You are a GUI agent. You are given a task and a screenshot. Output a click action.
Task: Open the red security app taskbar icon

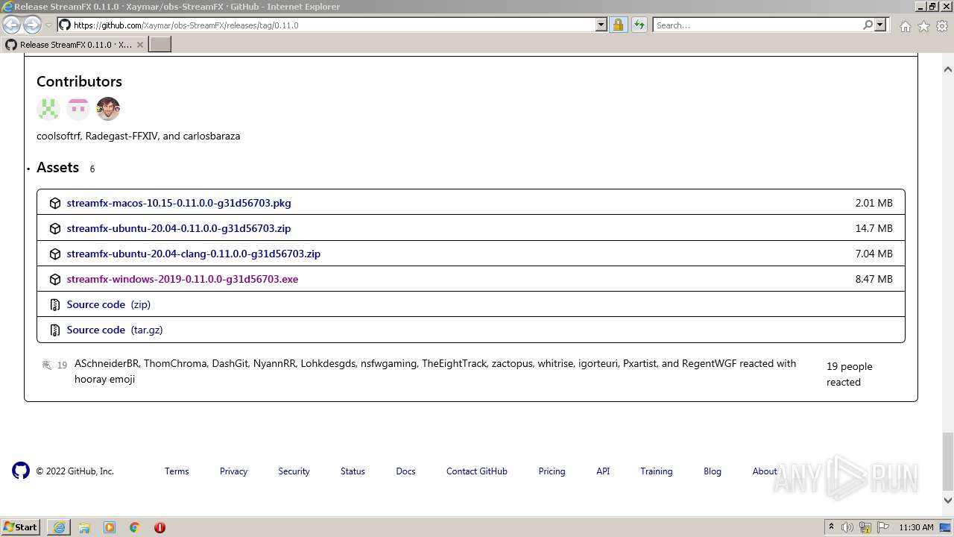pos(159,527)
